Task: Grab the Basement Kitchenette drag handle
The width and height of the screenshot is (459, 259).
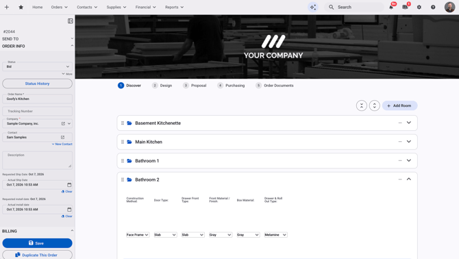Action: pos(123,123)
